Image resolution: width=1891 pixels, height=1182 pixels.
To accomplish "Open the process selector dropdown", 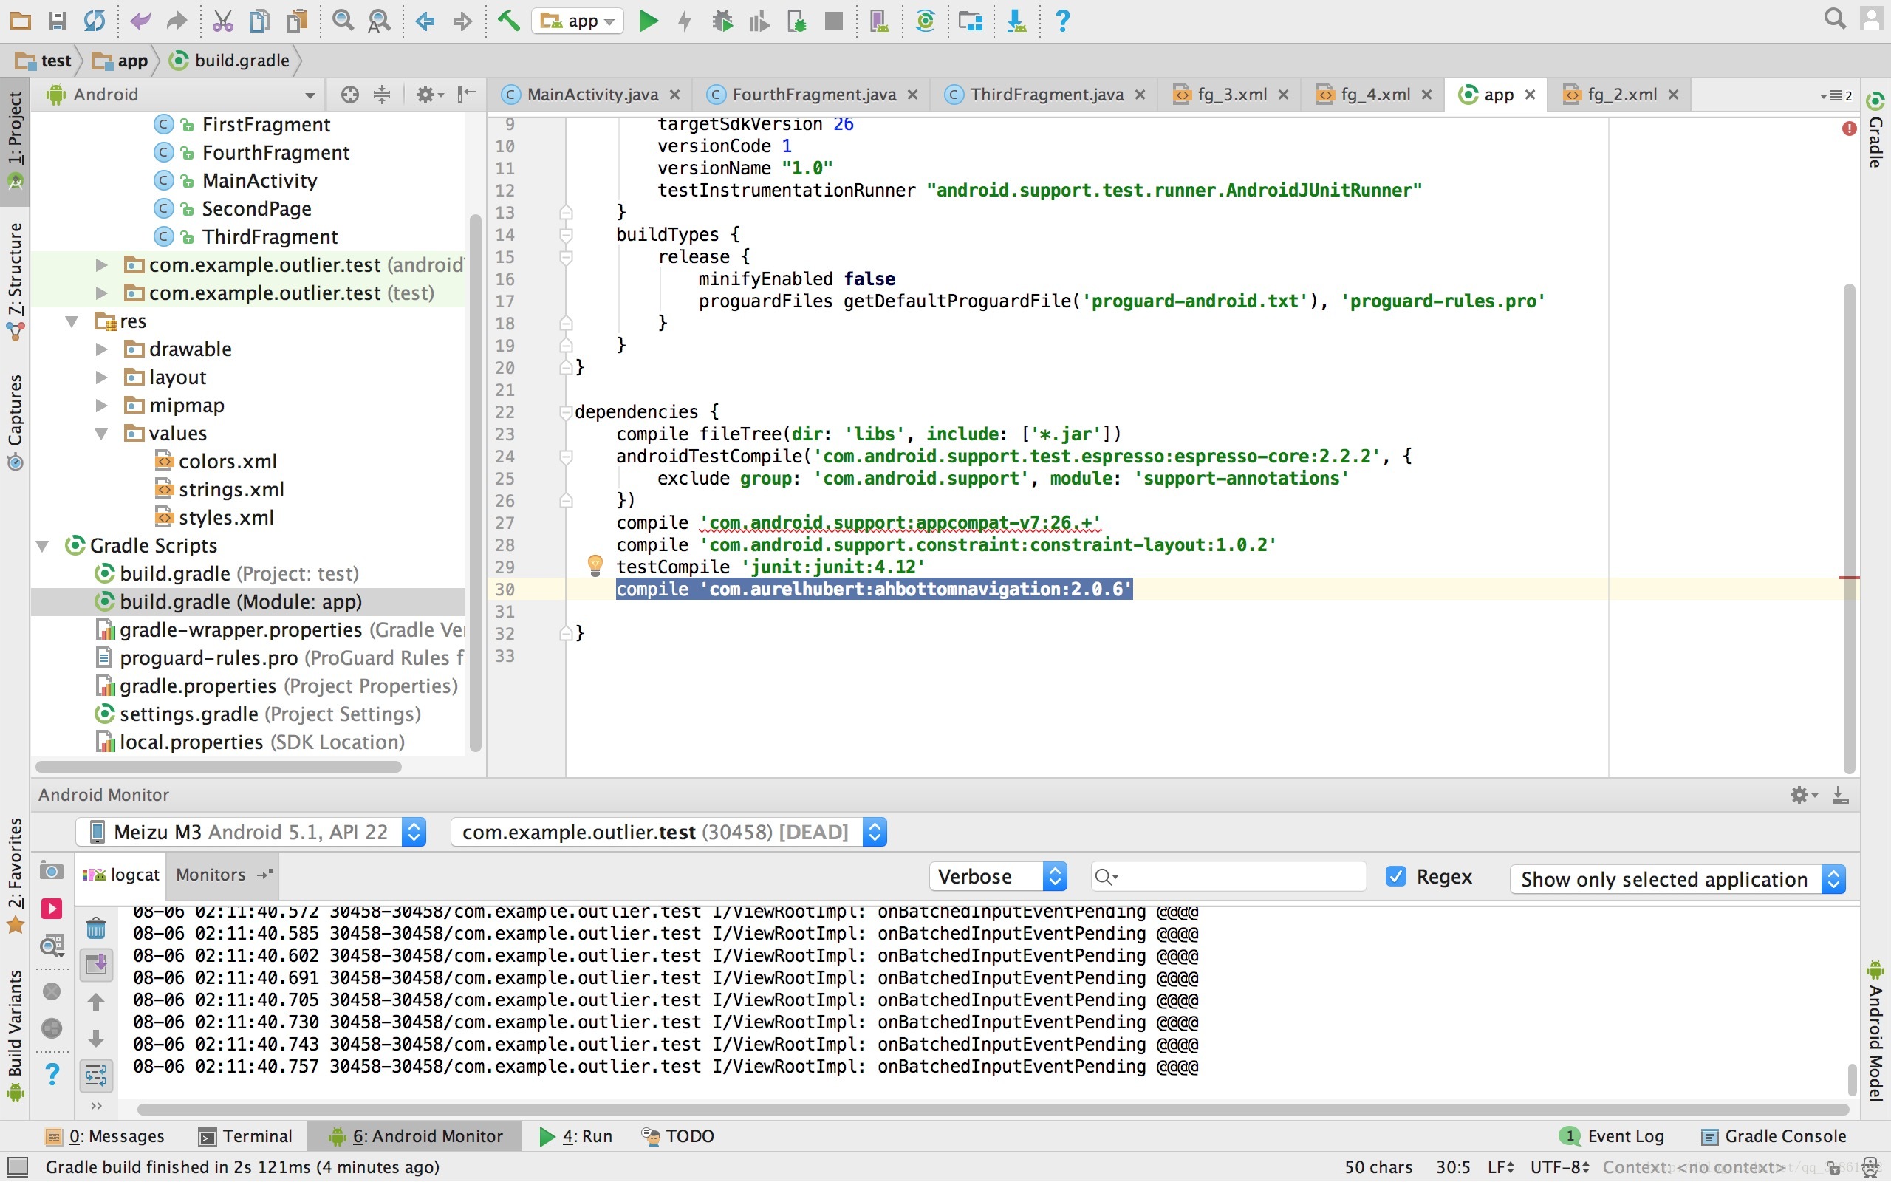I will click(x=669, y=832).
